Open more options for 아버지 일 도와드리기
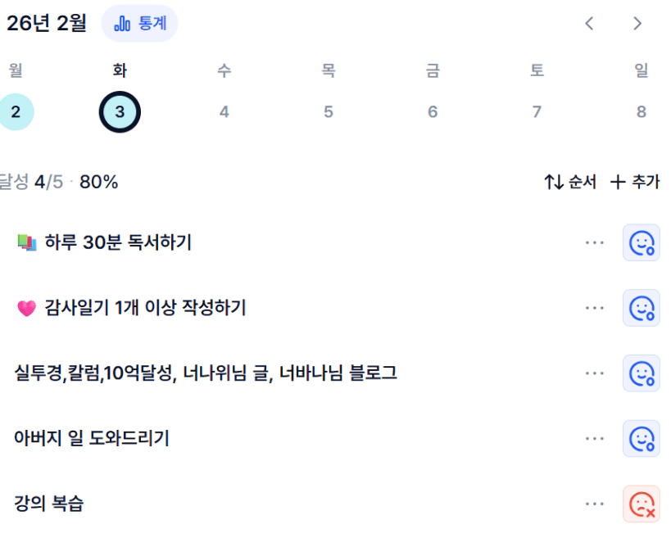671x538 pixels. pyautogui.click(x=595, y=439)
